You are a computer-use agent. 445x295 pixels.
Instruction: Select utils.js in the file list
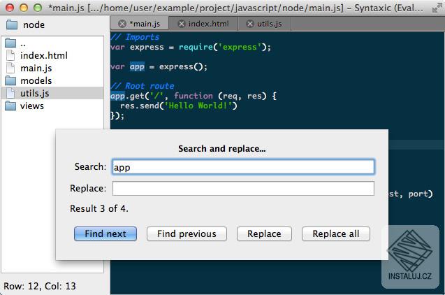tap(52, 93)
